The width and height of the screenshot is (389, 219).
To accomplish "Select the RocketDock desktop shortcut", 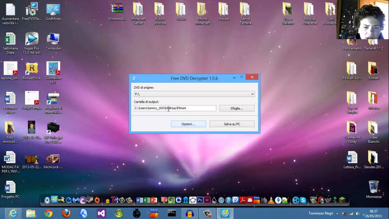I will [x=32, y=71].
